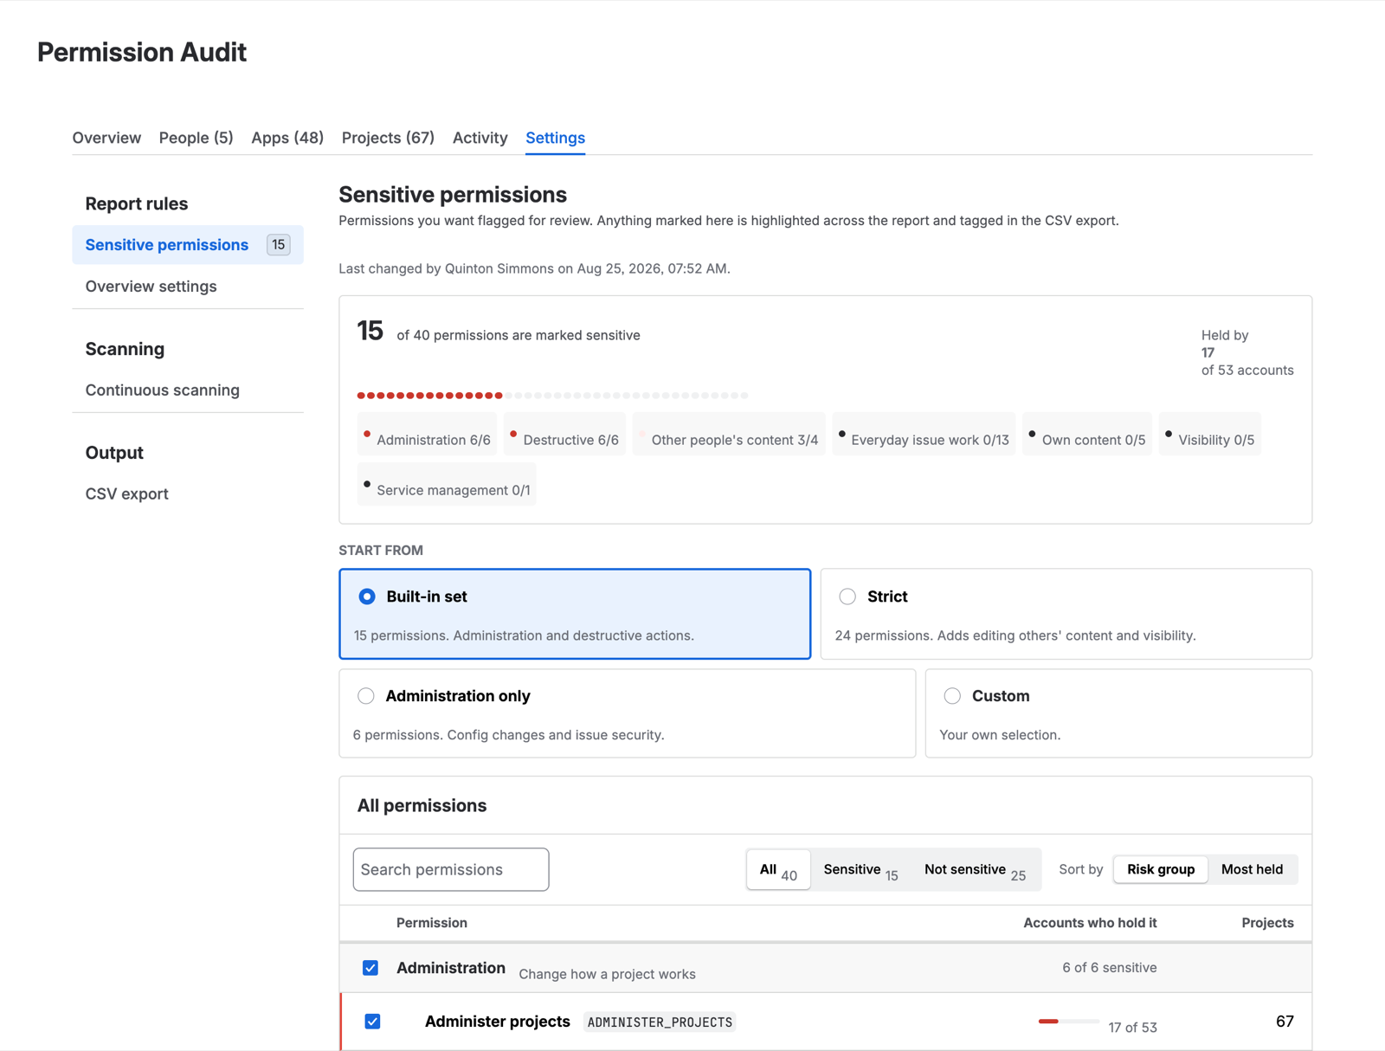Open the Activity tab

[480, 138]
